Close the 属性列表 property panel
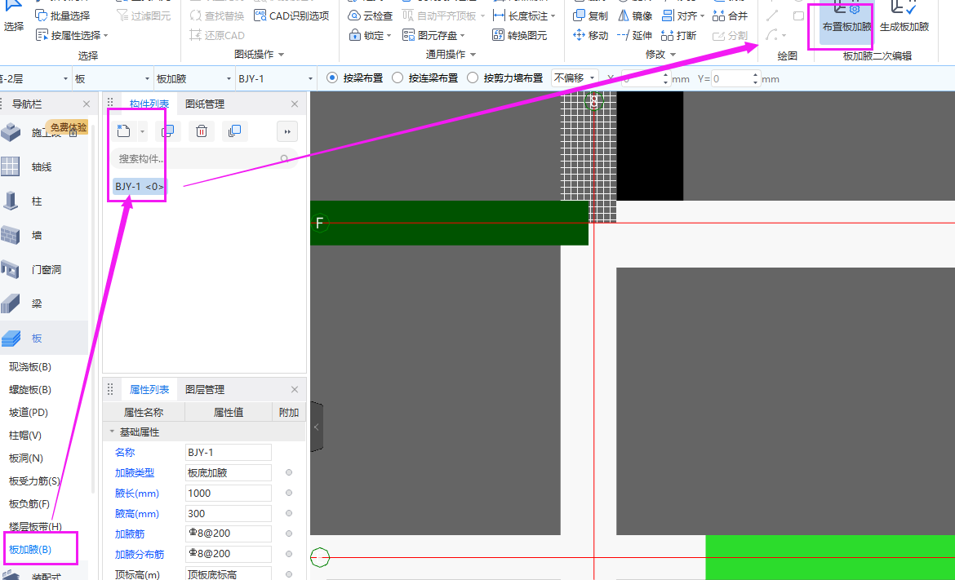Viewport: 955px width, 580px height. pyautogui.click(x=295, y=389)
